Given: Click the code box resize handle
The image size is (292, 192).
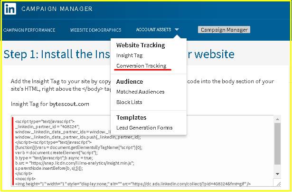Looking at the screenshot, I should (x=279, y=184).
